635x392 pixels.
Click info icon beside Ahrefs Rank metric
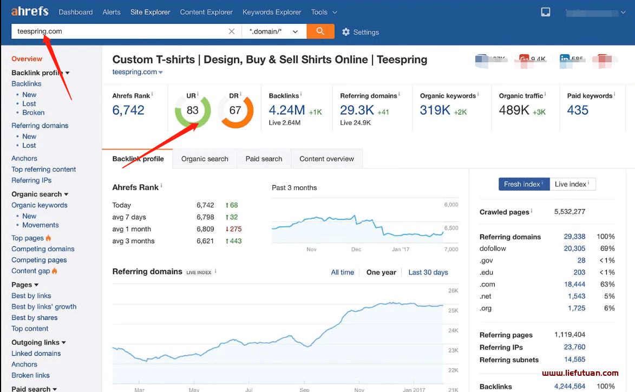pos(152,94)
